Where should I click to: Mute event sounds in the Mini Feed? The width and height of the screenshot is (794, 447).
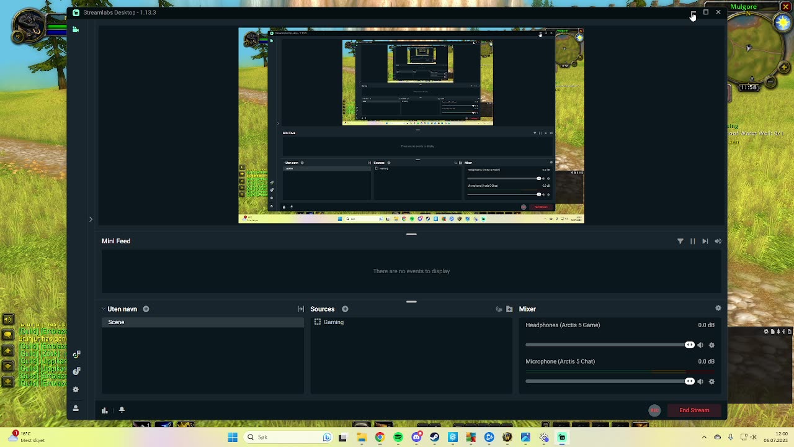(718, 241)
